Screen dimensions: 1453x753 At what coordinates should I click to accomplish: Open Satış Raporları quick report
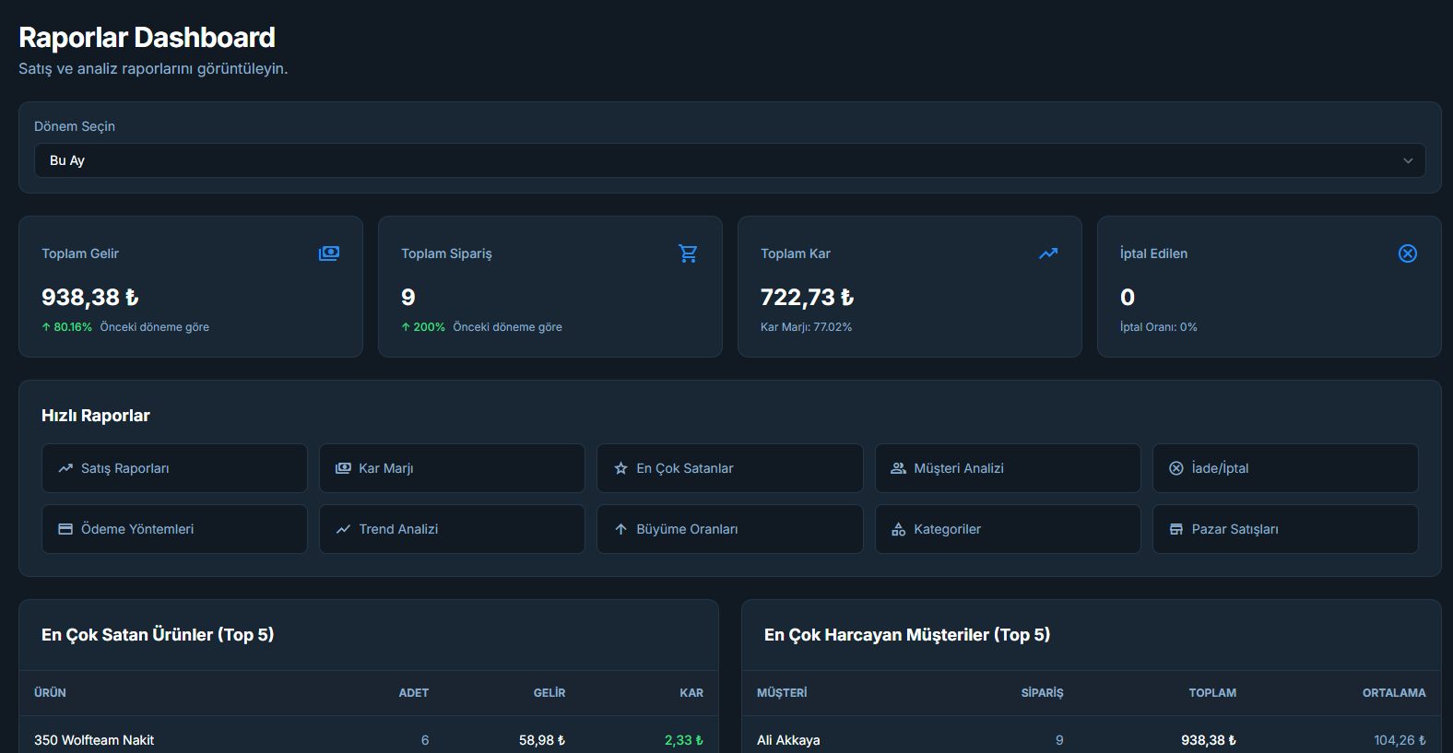click(x=174, y=468)
